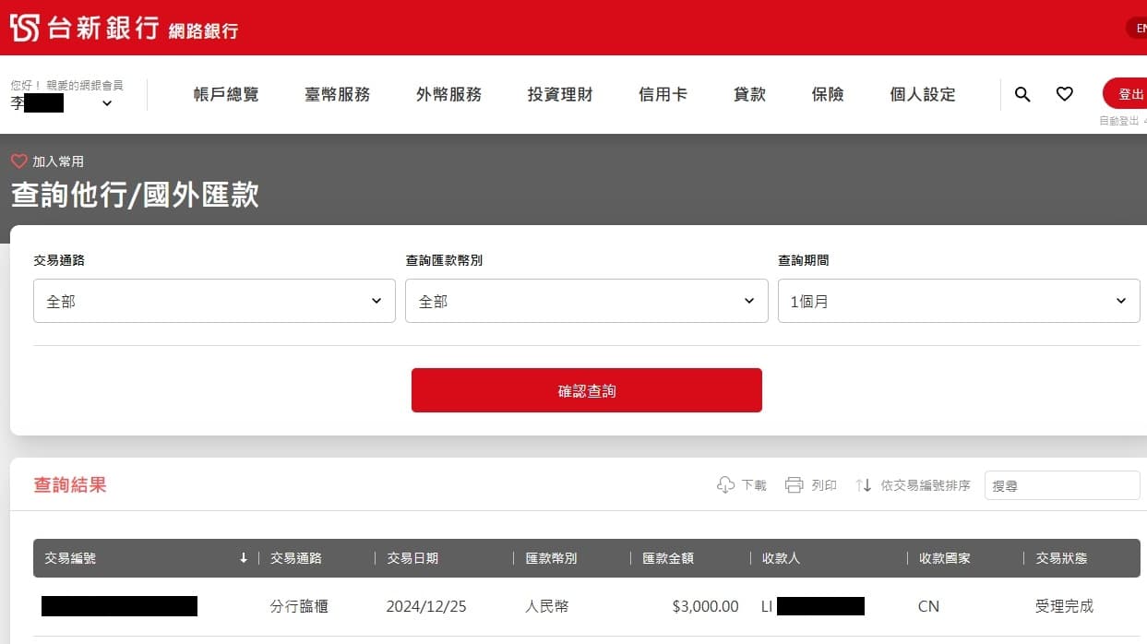This screenshot has width=1147, height=644.
Task: Click the 受理完成 status cell
Action: click(x=1064, y=606)
